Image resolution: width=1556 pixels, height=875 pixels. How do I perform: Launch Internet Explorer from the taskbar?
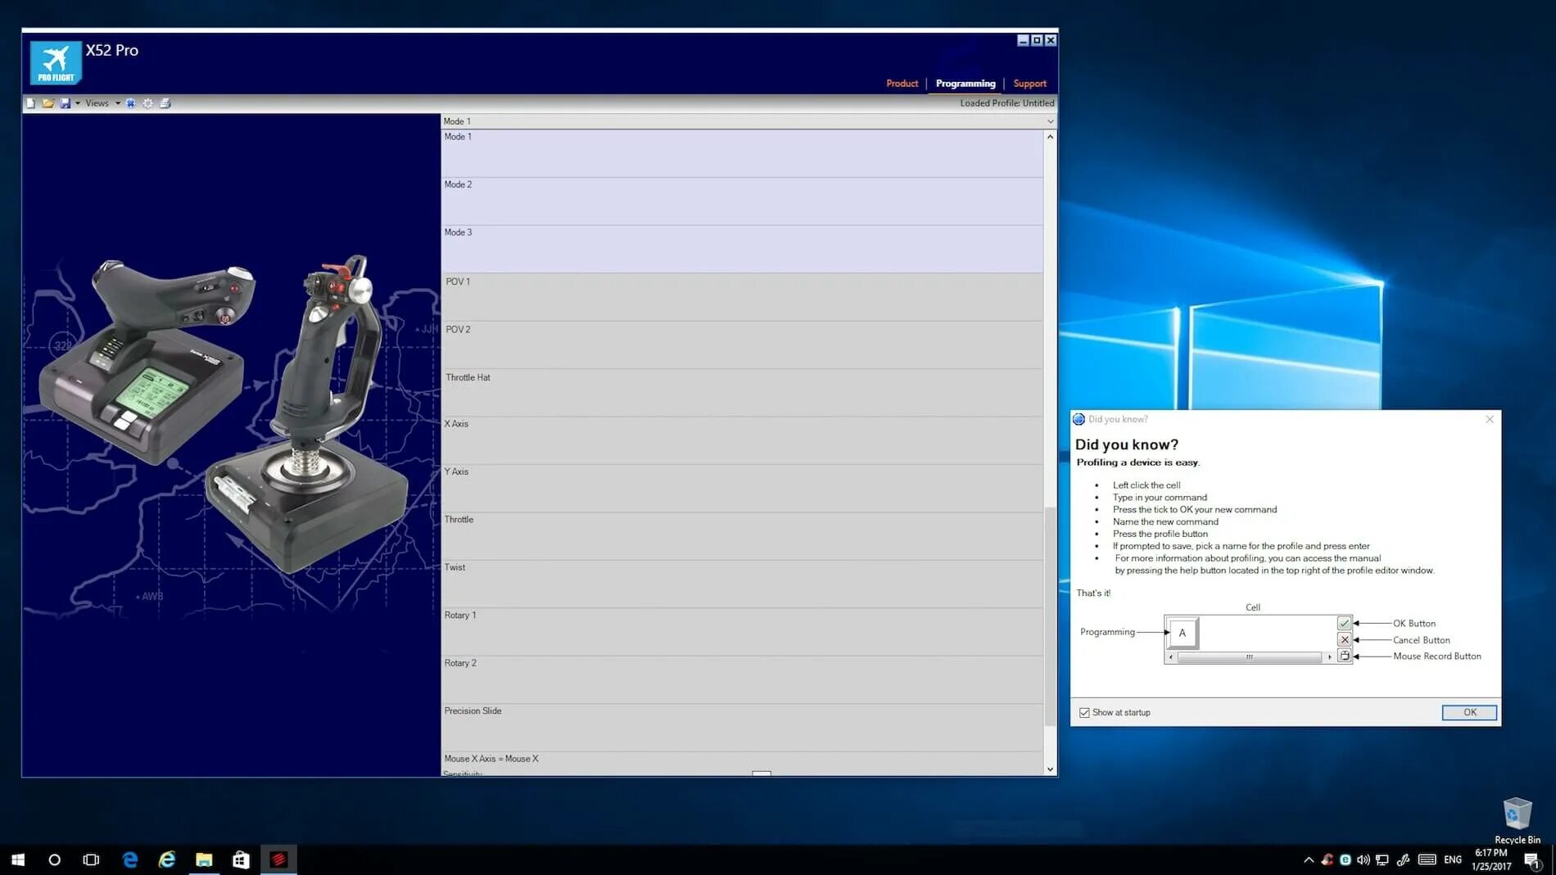click(x=167, y=859)
